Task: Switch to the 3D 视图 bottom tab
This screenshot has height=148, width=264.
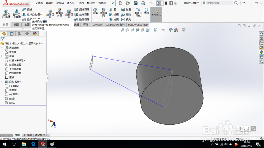Action: pos(28,135)
